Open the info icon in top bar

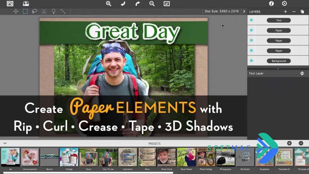pyautogui.click(x=271, y=4)
